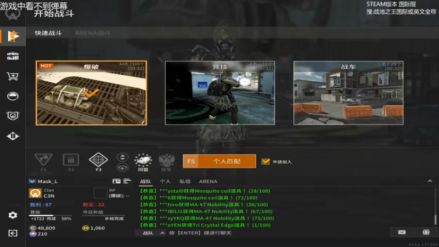Click the 今日补给 progress bar
This screenshot has height=247, width=439.
103,215
